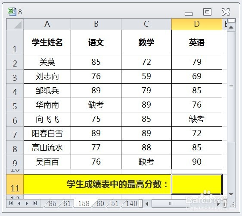Go to the next sheet tab with the navigation arrow

27,203
